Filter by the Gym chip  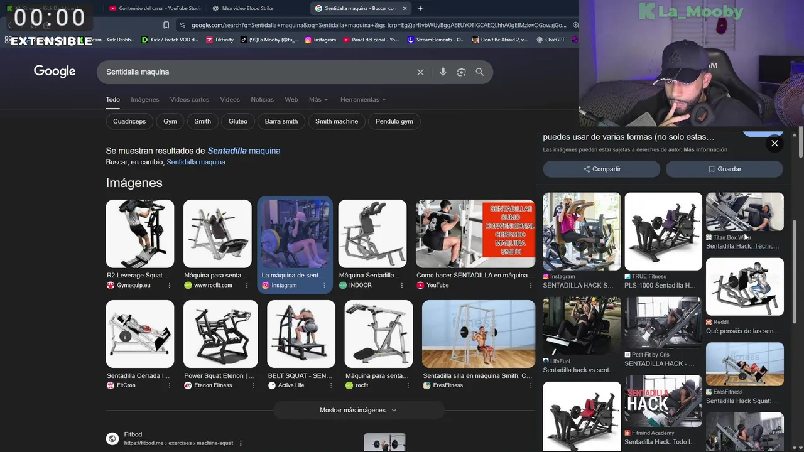click(x=170, y=121)
